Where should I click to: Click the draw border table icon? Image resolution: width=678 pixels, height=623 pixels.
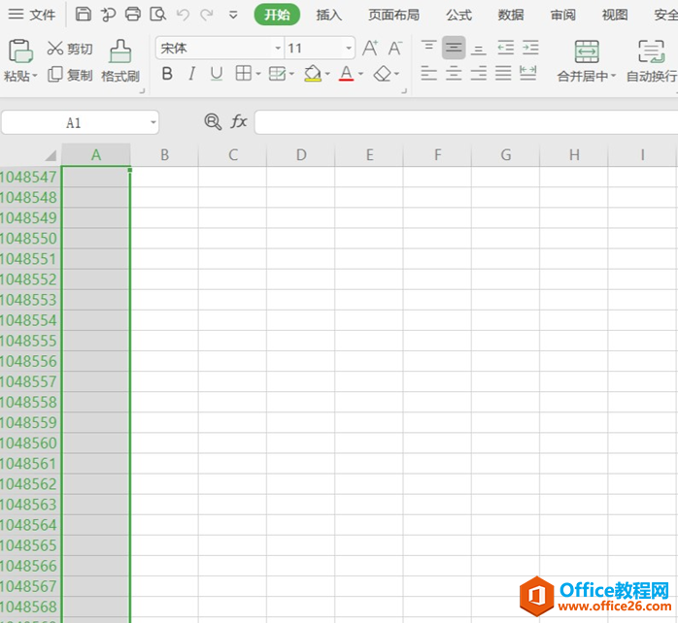coord(277,74)
